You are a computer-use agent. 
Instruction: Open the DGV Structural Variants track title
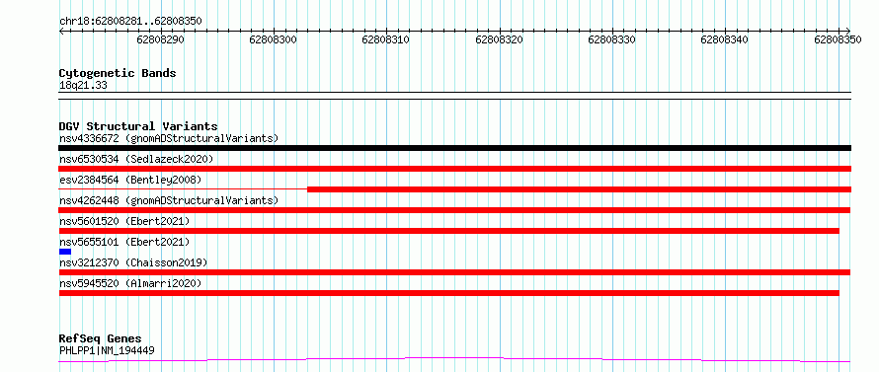138,126
